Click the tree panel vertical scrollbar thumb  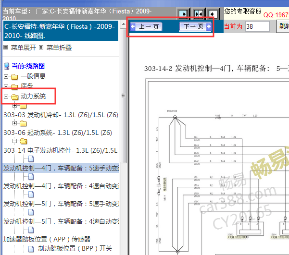pos(123,96)
